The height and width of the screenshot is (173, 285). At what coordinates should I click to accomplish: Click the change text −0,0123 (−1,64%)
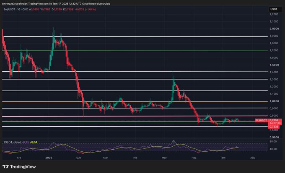[85, 10]
